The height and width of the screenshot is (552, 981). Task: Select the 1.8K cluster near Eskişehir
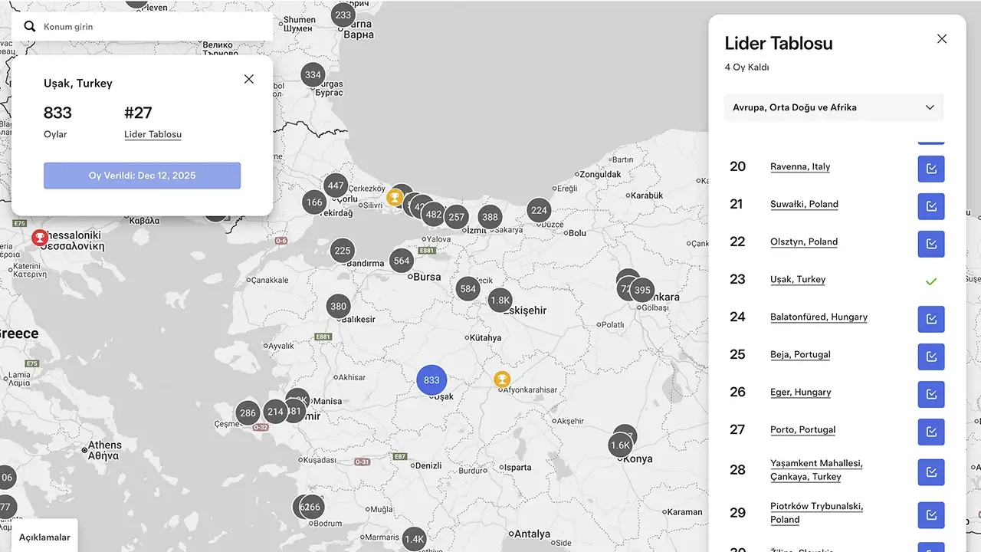click(x=500, y=301)
